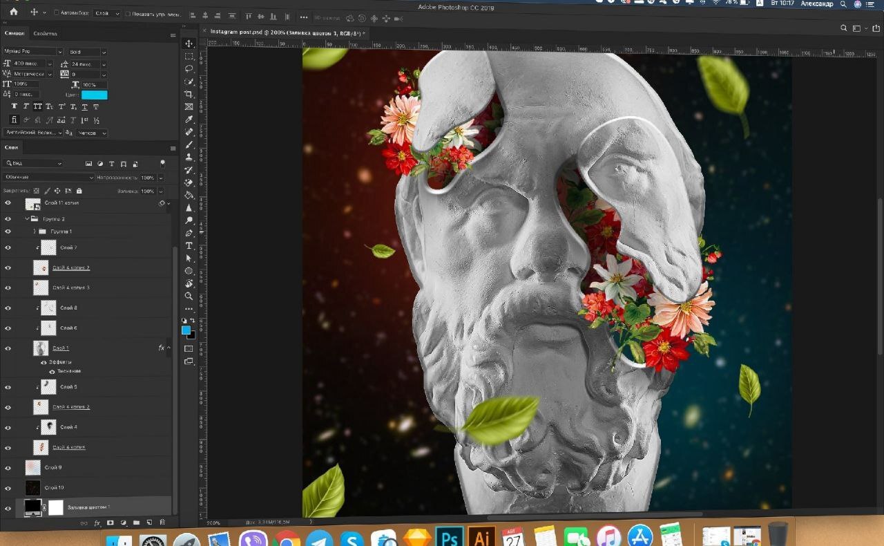Select the Lasso tool
The image size is (884, 546).
point(189,68)
